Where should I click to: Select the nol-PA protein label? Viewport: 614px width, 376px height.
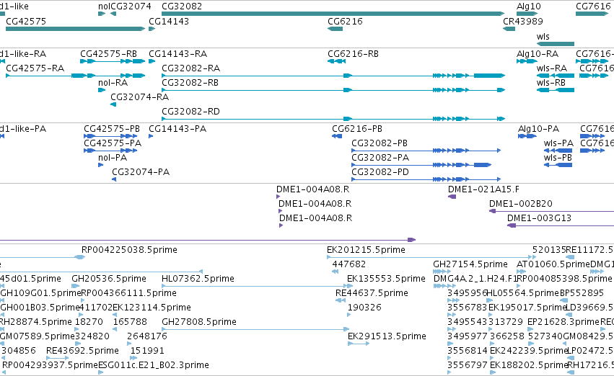point(113,158)
